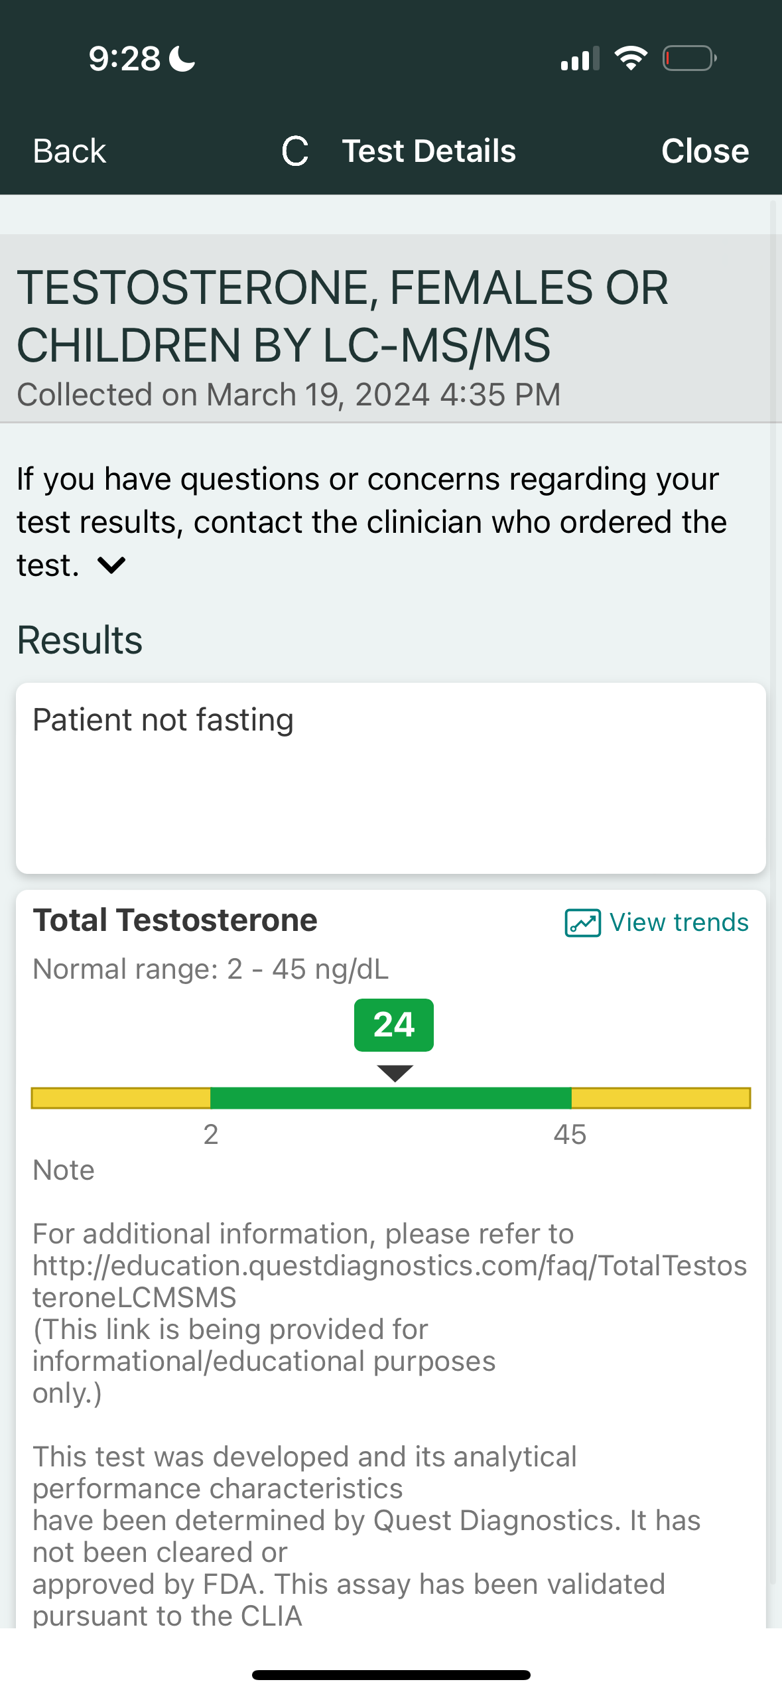Tap the Test Details header title
The width and height of the screenshot is (782, 1696).
(428, 151)
